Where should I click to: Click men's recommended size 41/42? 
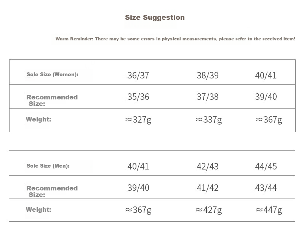tap(208, 188)
